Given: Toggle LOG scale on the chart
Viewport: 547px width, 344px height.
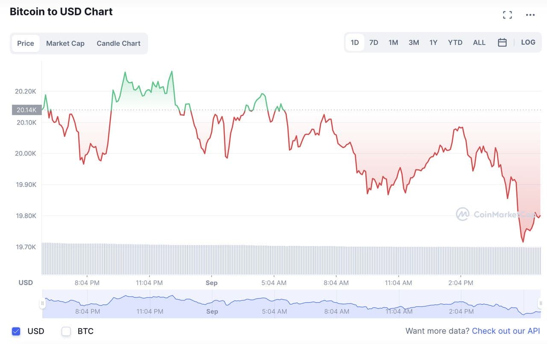Looking at the screenshot, I should [x=528, y=42].
